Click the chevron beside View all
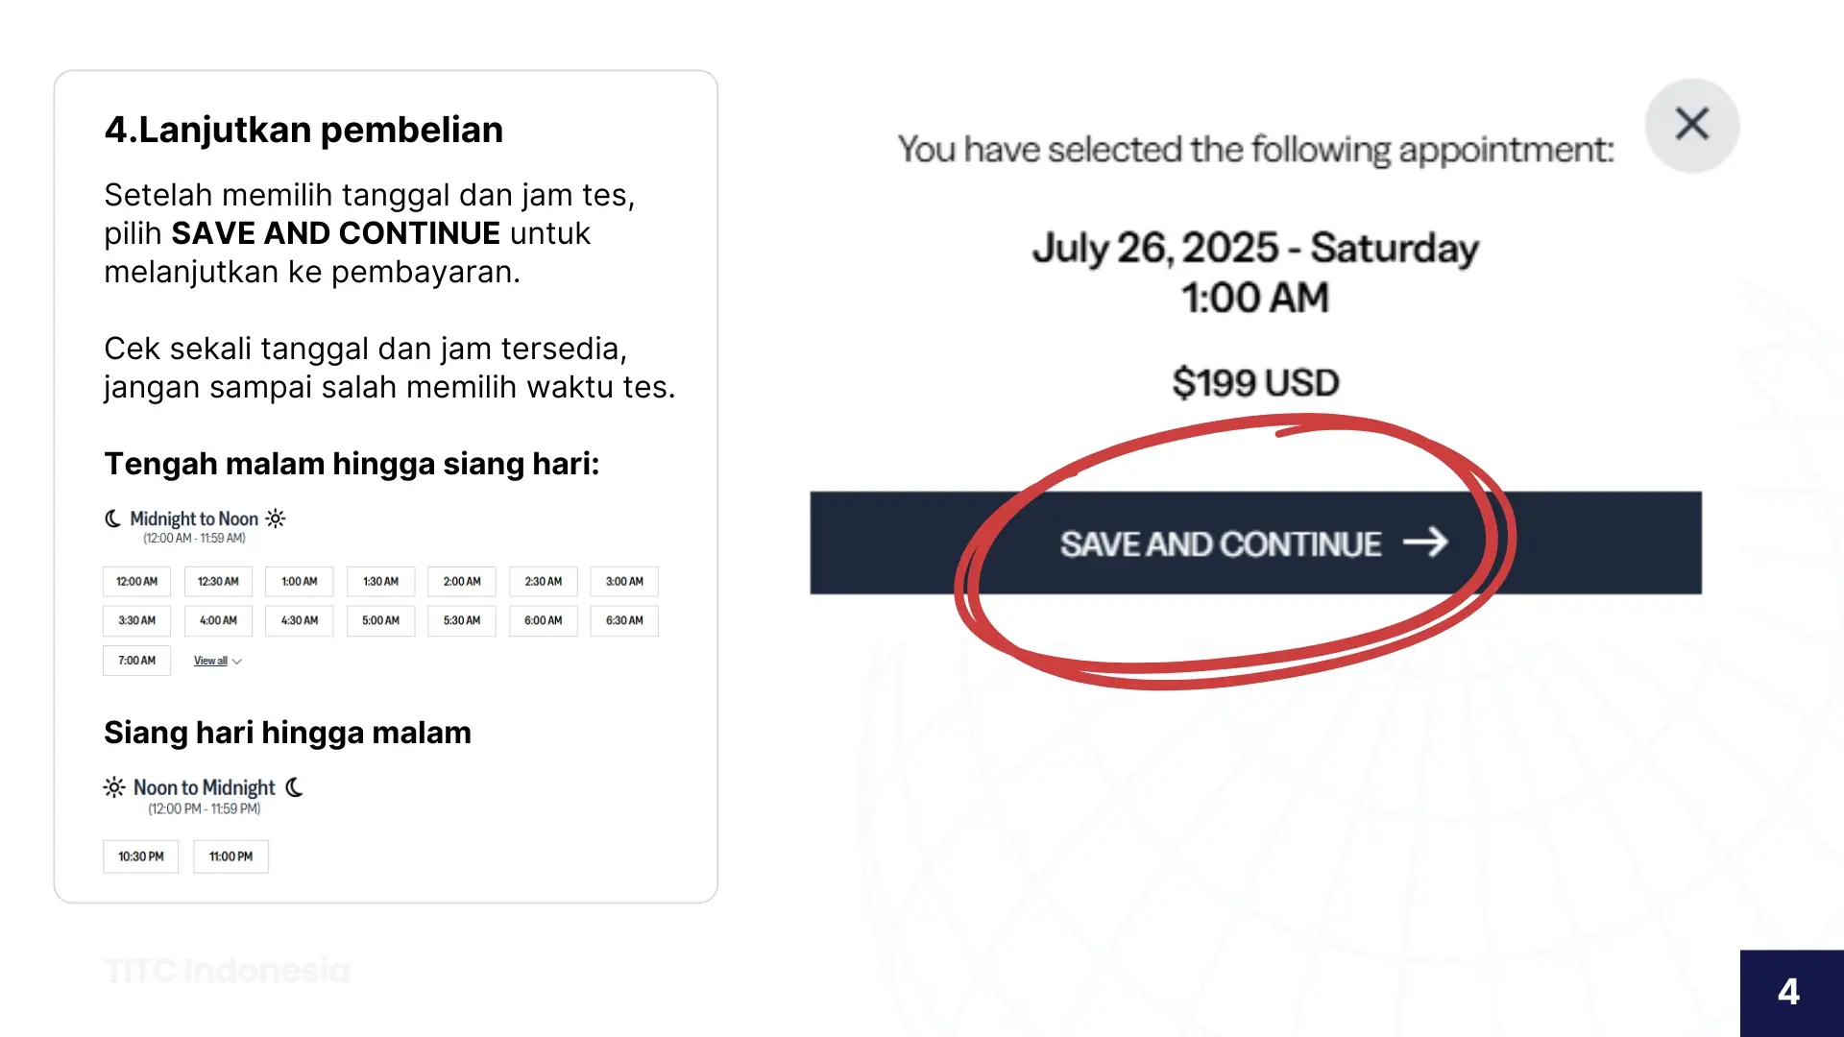 coord(237,662)
